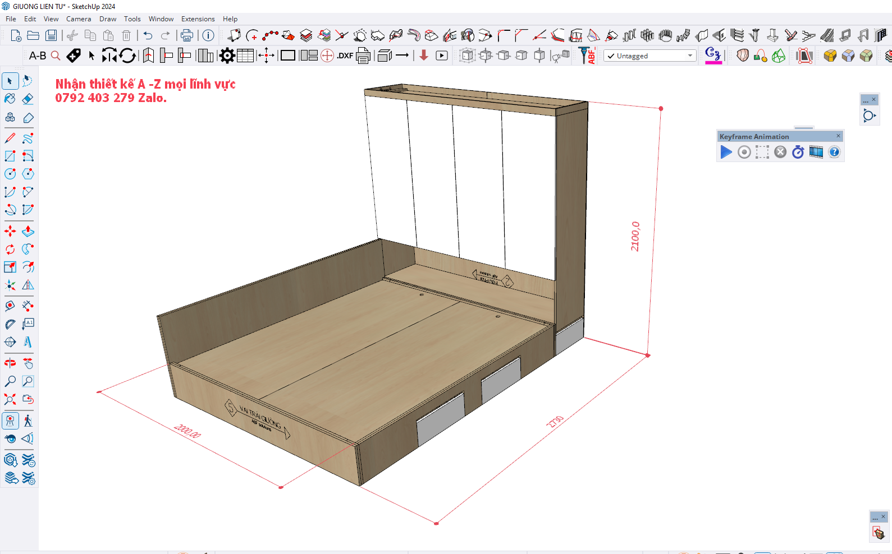
Task: Choose the Orbit tool
Action: click(x=10, y=363)
